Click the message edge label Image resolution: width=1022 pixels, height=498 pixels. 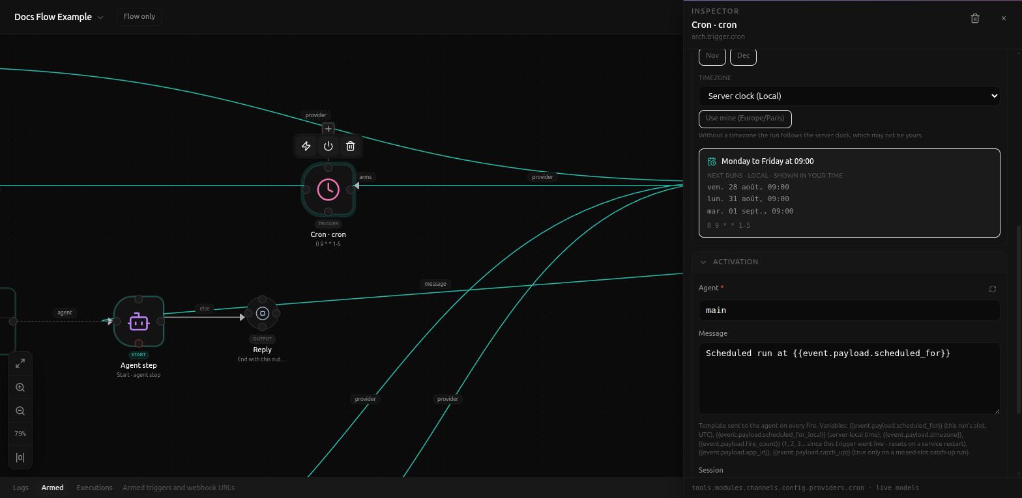tap(435, 284)
